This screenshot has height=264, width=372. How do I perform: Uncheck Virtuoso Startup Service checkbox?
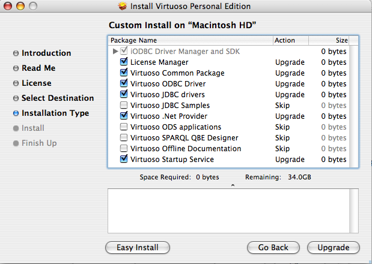click(x=124, y=159)
